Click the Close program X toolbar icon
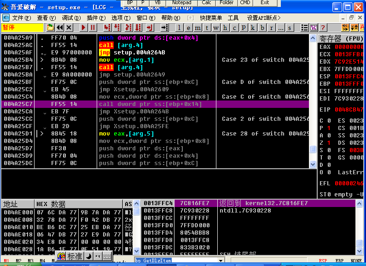This screenshot has width=366, height=266. 69,28
